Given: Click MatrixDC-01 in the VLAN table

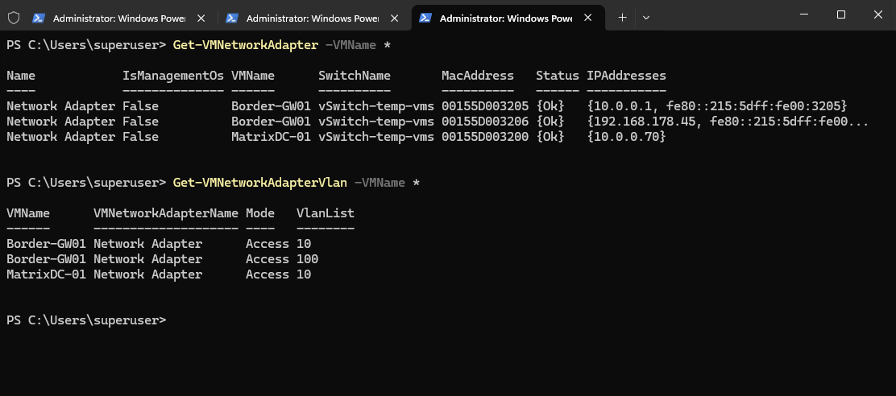Looking at the screenshot, I should pos(46,274).
